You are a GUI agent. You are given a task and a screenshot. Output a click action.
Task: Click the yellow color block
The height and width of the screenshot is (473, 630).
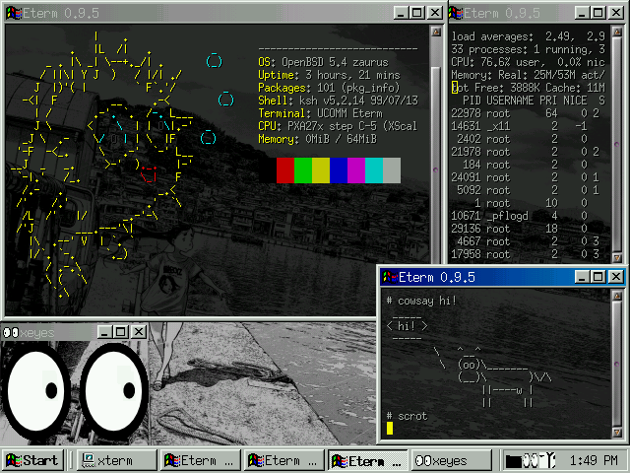[x=321, y=170]
